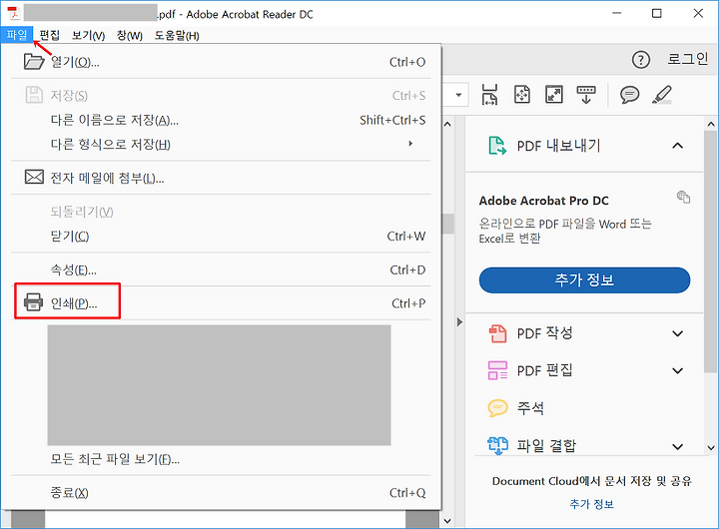Open the 다른 형식으로 저장(H) submenu
The width and height of the screenshot is (719, 529).
[x=221, y=145]
